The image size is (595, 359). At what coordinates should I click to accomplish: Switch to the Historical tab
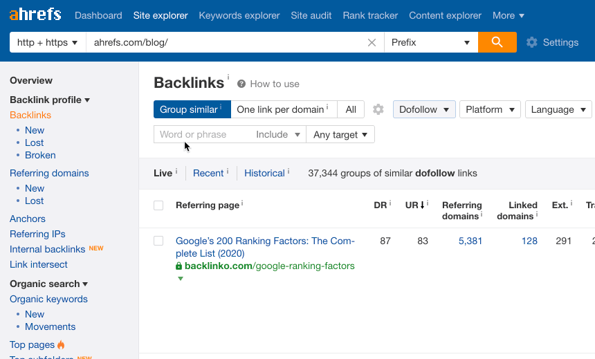pos(264,173)
